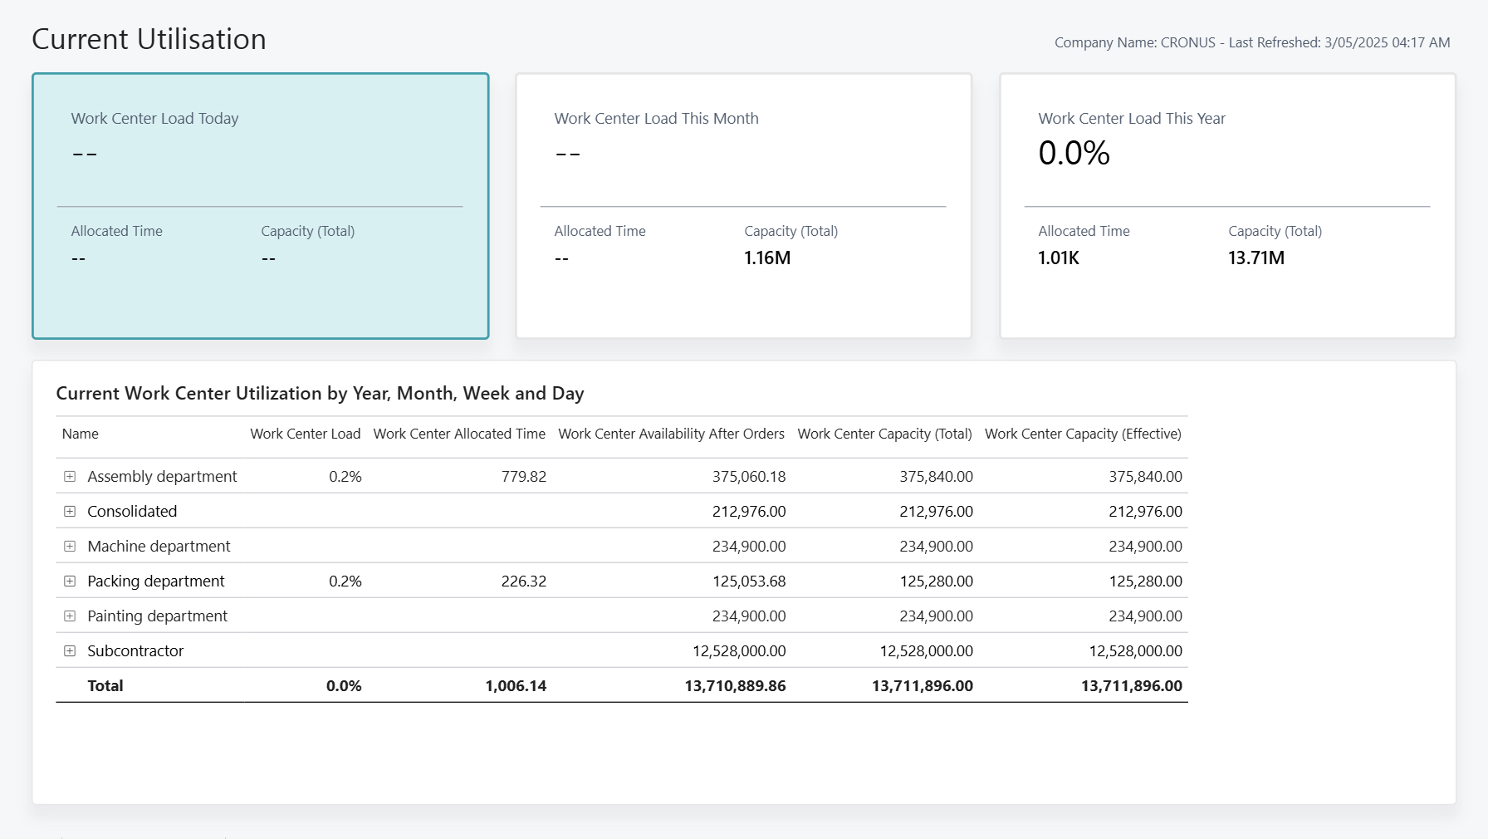Open the Work Center Load This Year card
The width and height of the screenshot is (1488, 839).
click(x=1227, y=205)
